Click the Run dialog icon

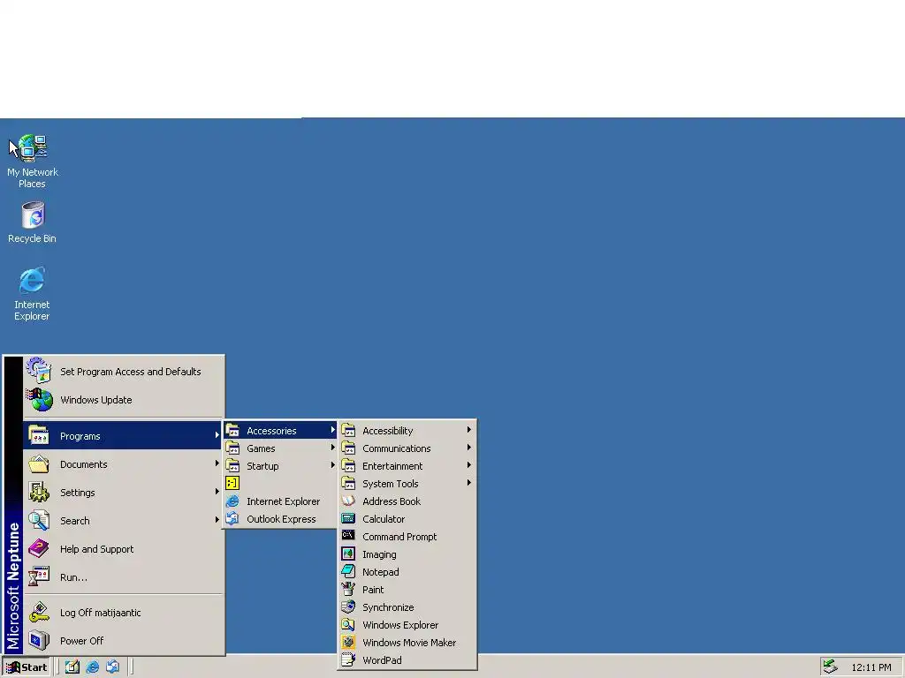click(39, 577)
